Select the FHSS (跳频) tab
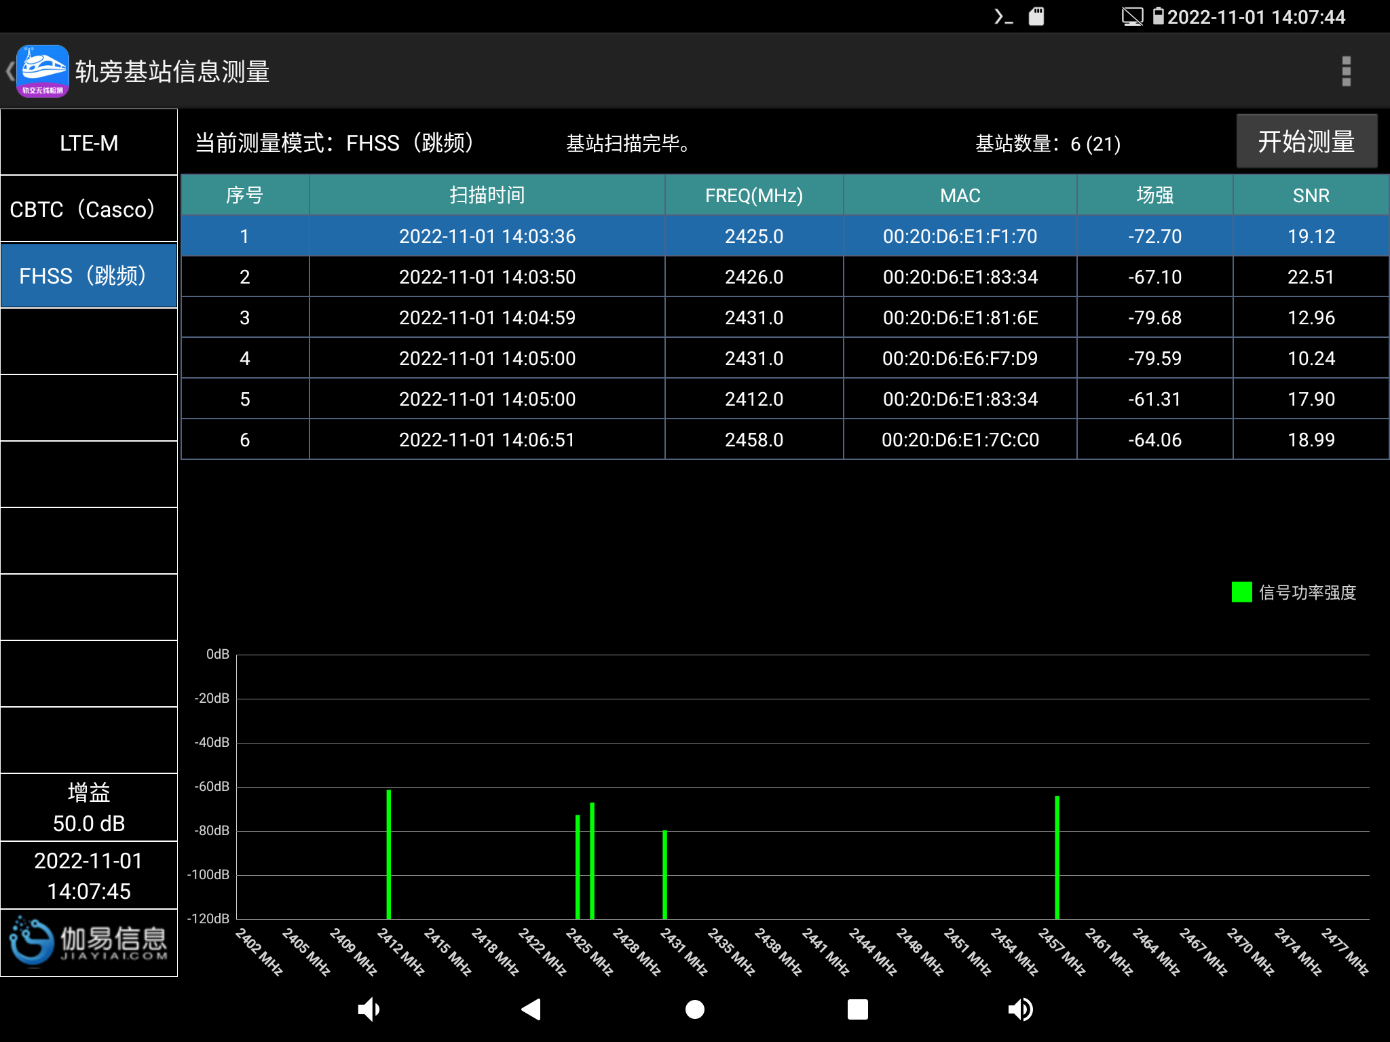The height and width of the screenshot is (1042, 1390). (89, 275)
